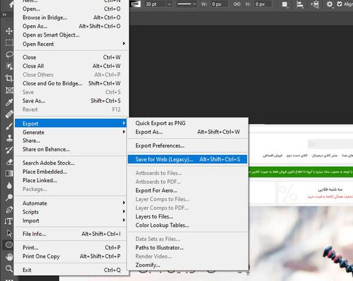353x281 pixels.
Task: Select the Type tool
Action: point(9,222)
